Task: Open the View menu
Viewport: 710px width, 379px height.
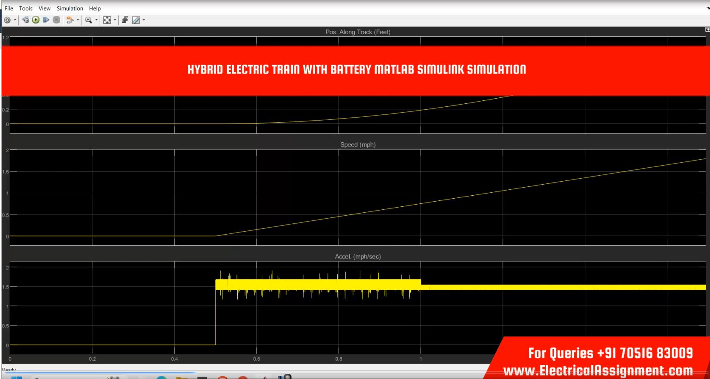Action: [x=44, y=9]
